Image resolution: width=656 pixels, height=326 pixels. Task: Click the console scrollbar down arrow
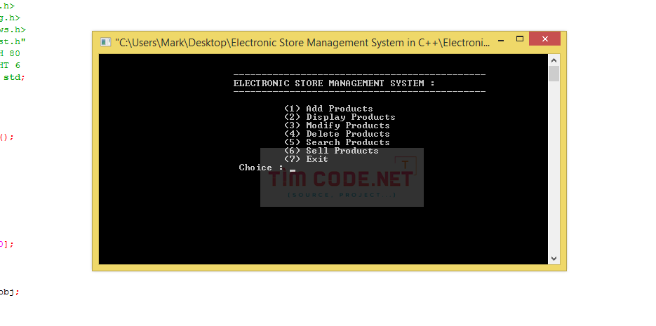coord(554,259)
